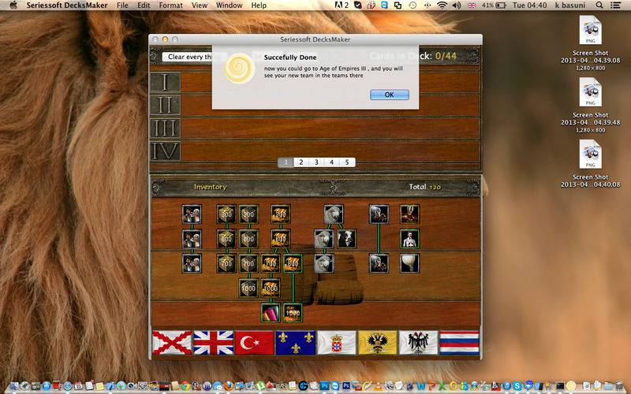
Task: Select the colored fabric rolls card
Action: pos(271,312)
